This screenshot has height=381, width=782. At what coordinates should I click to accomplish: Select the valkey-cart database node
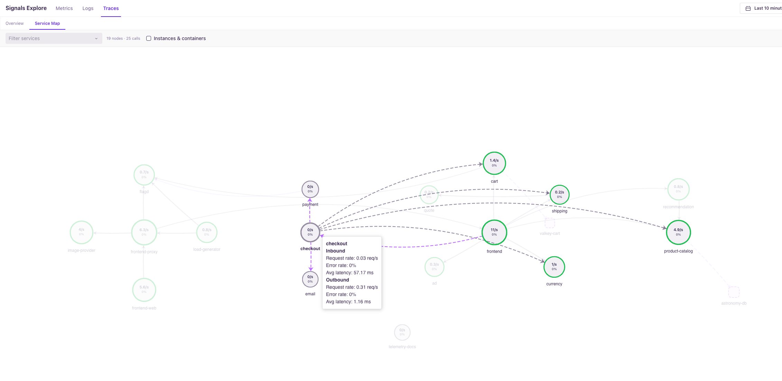(x=550, y=223)
